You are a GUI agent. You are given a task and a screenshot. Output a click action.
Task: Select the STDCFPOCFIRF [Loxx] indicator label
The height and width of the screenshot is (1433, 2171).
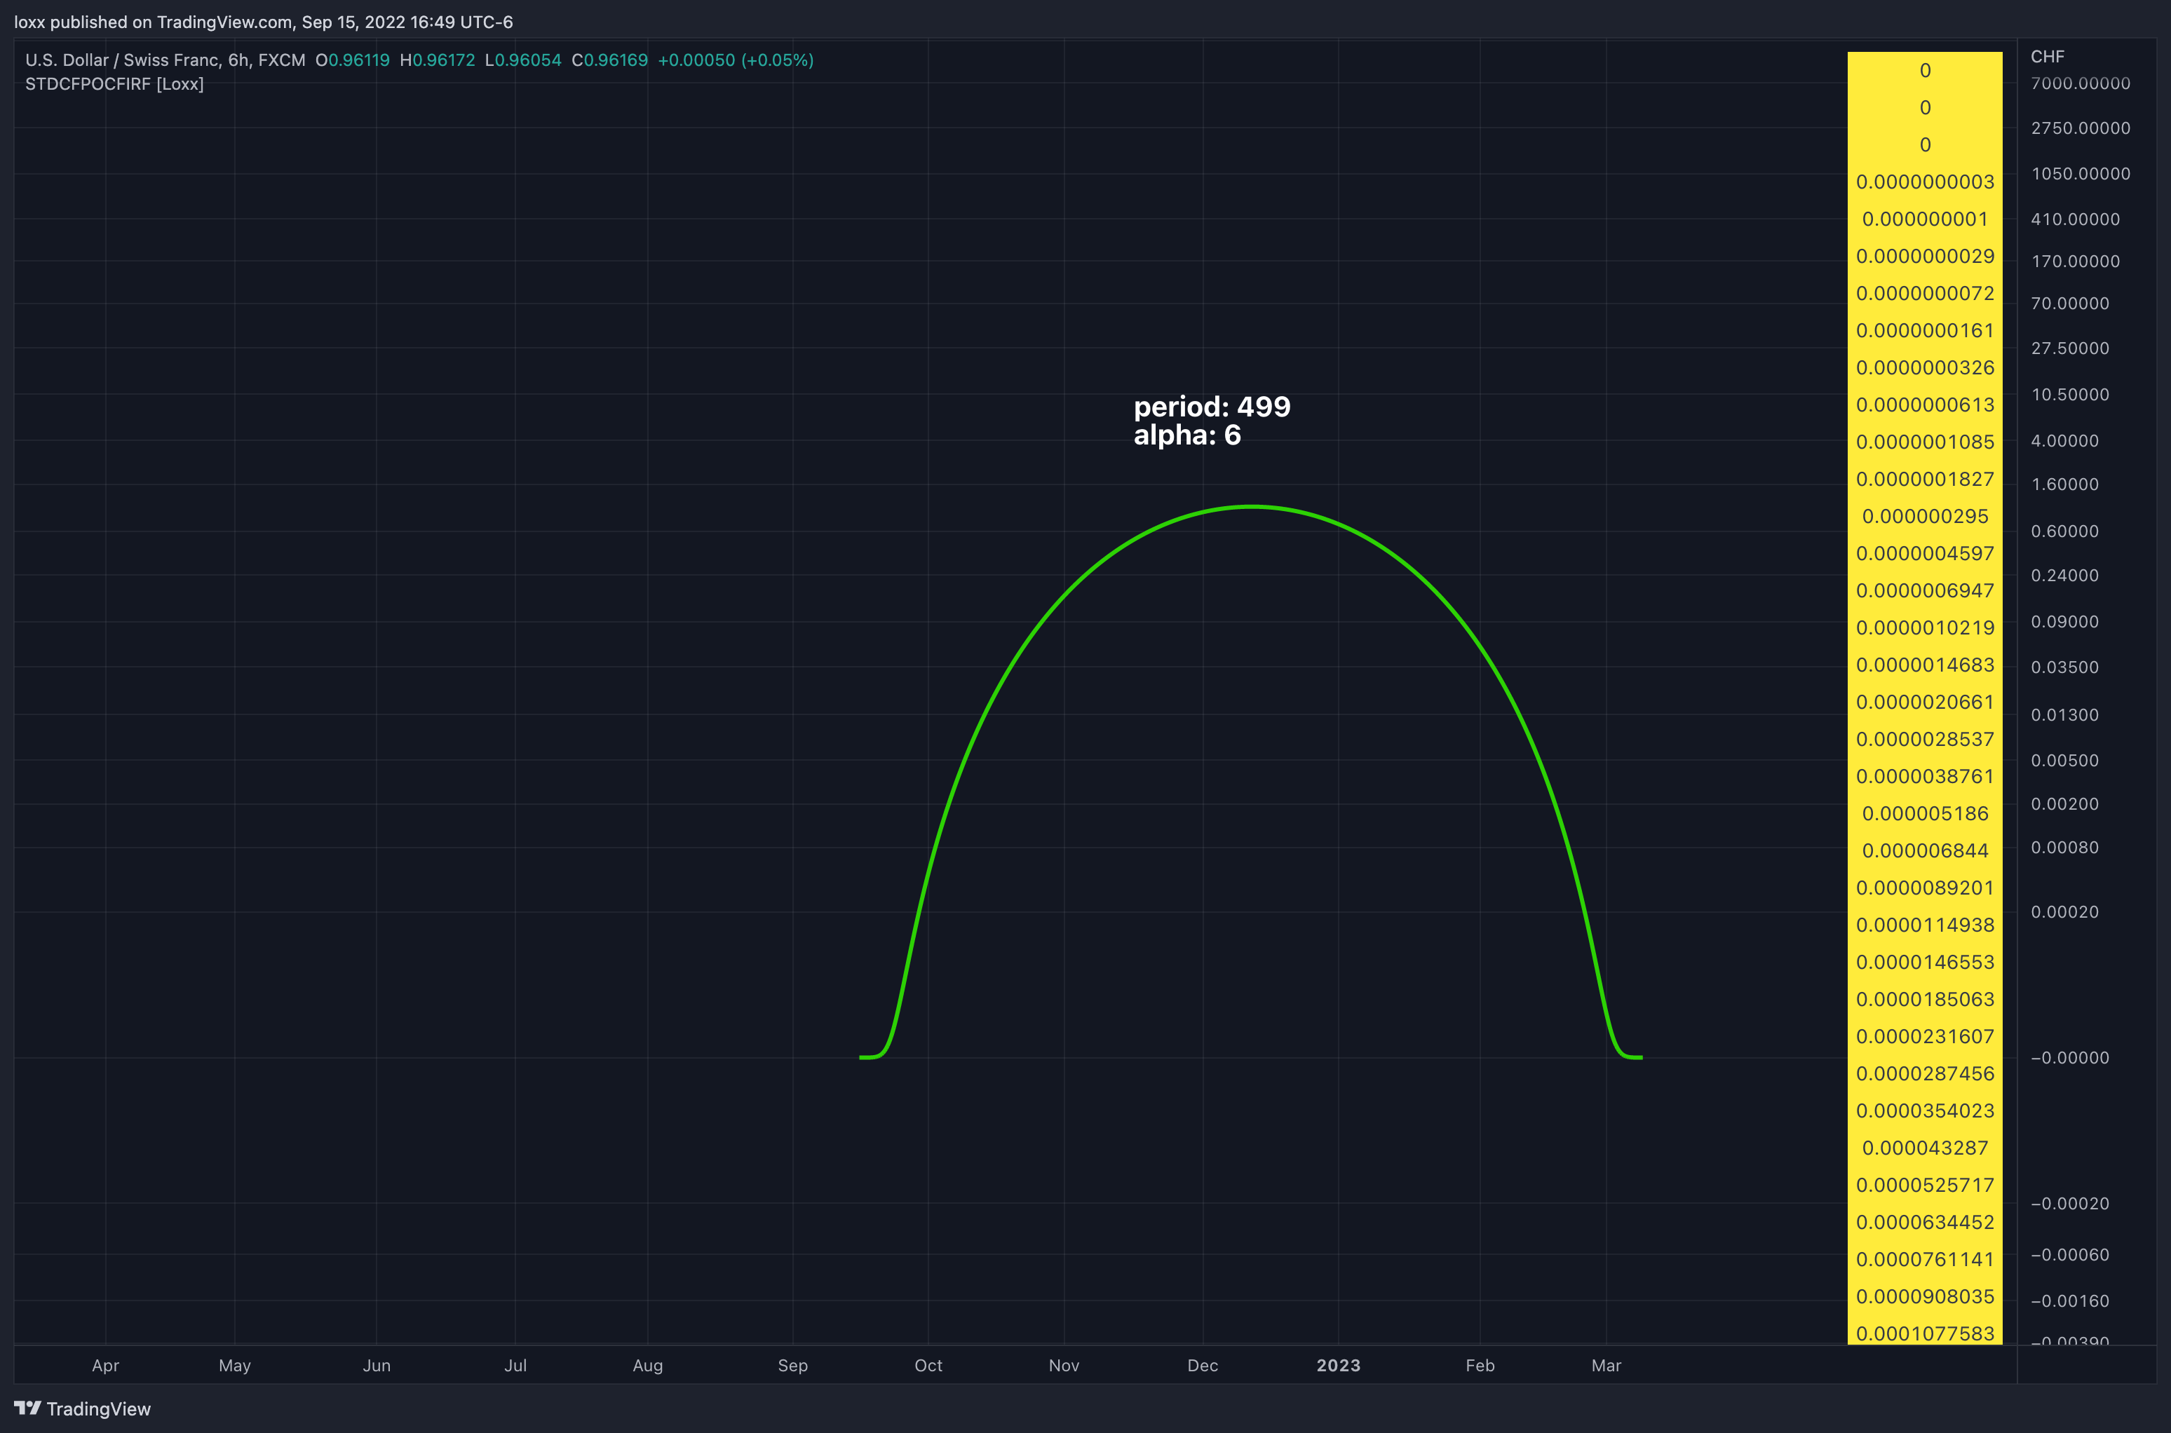click(114, 84)
